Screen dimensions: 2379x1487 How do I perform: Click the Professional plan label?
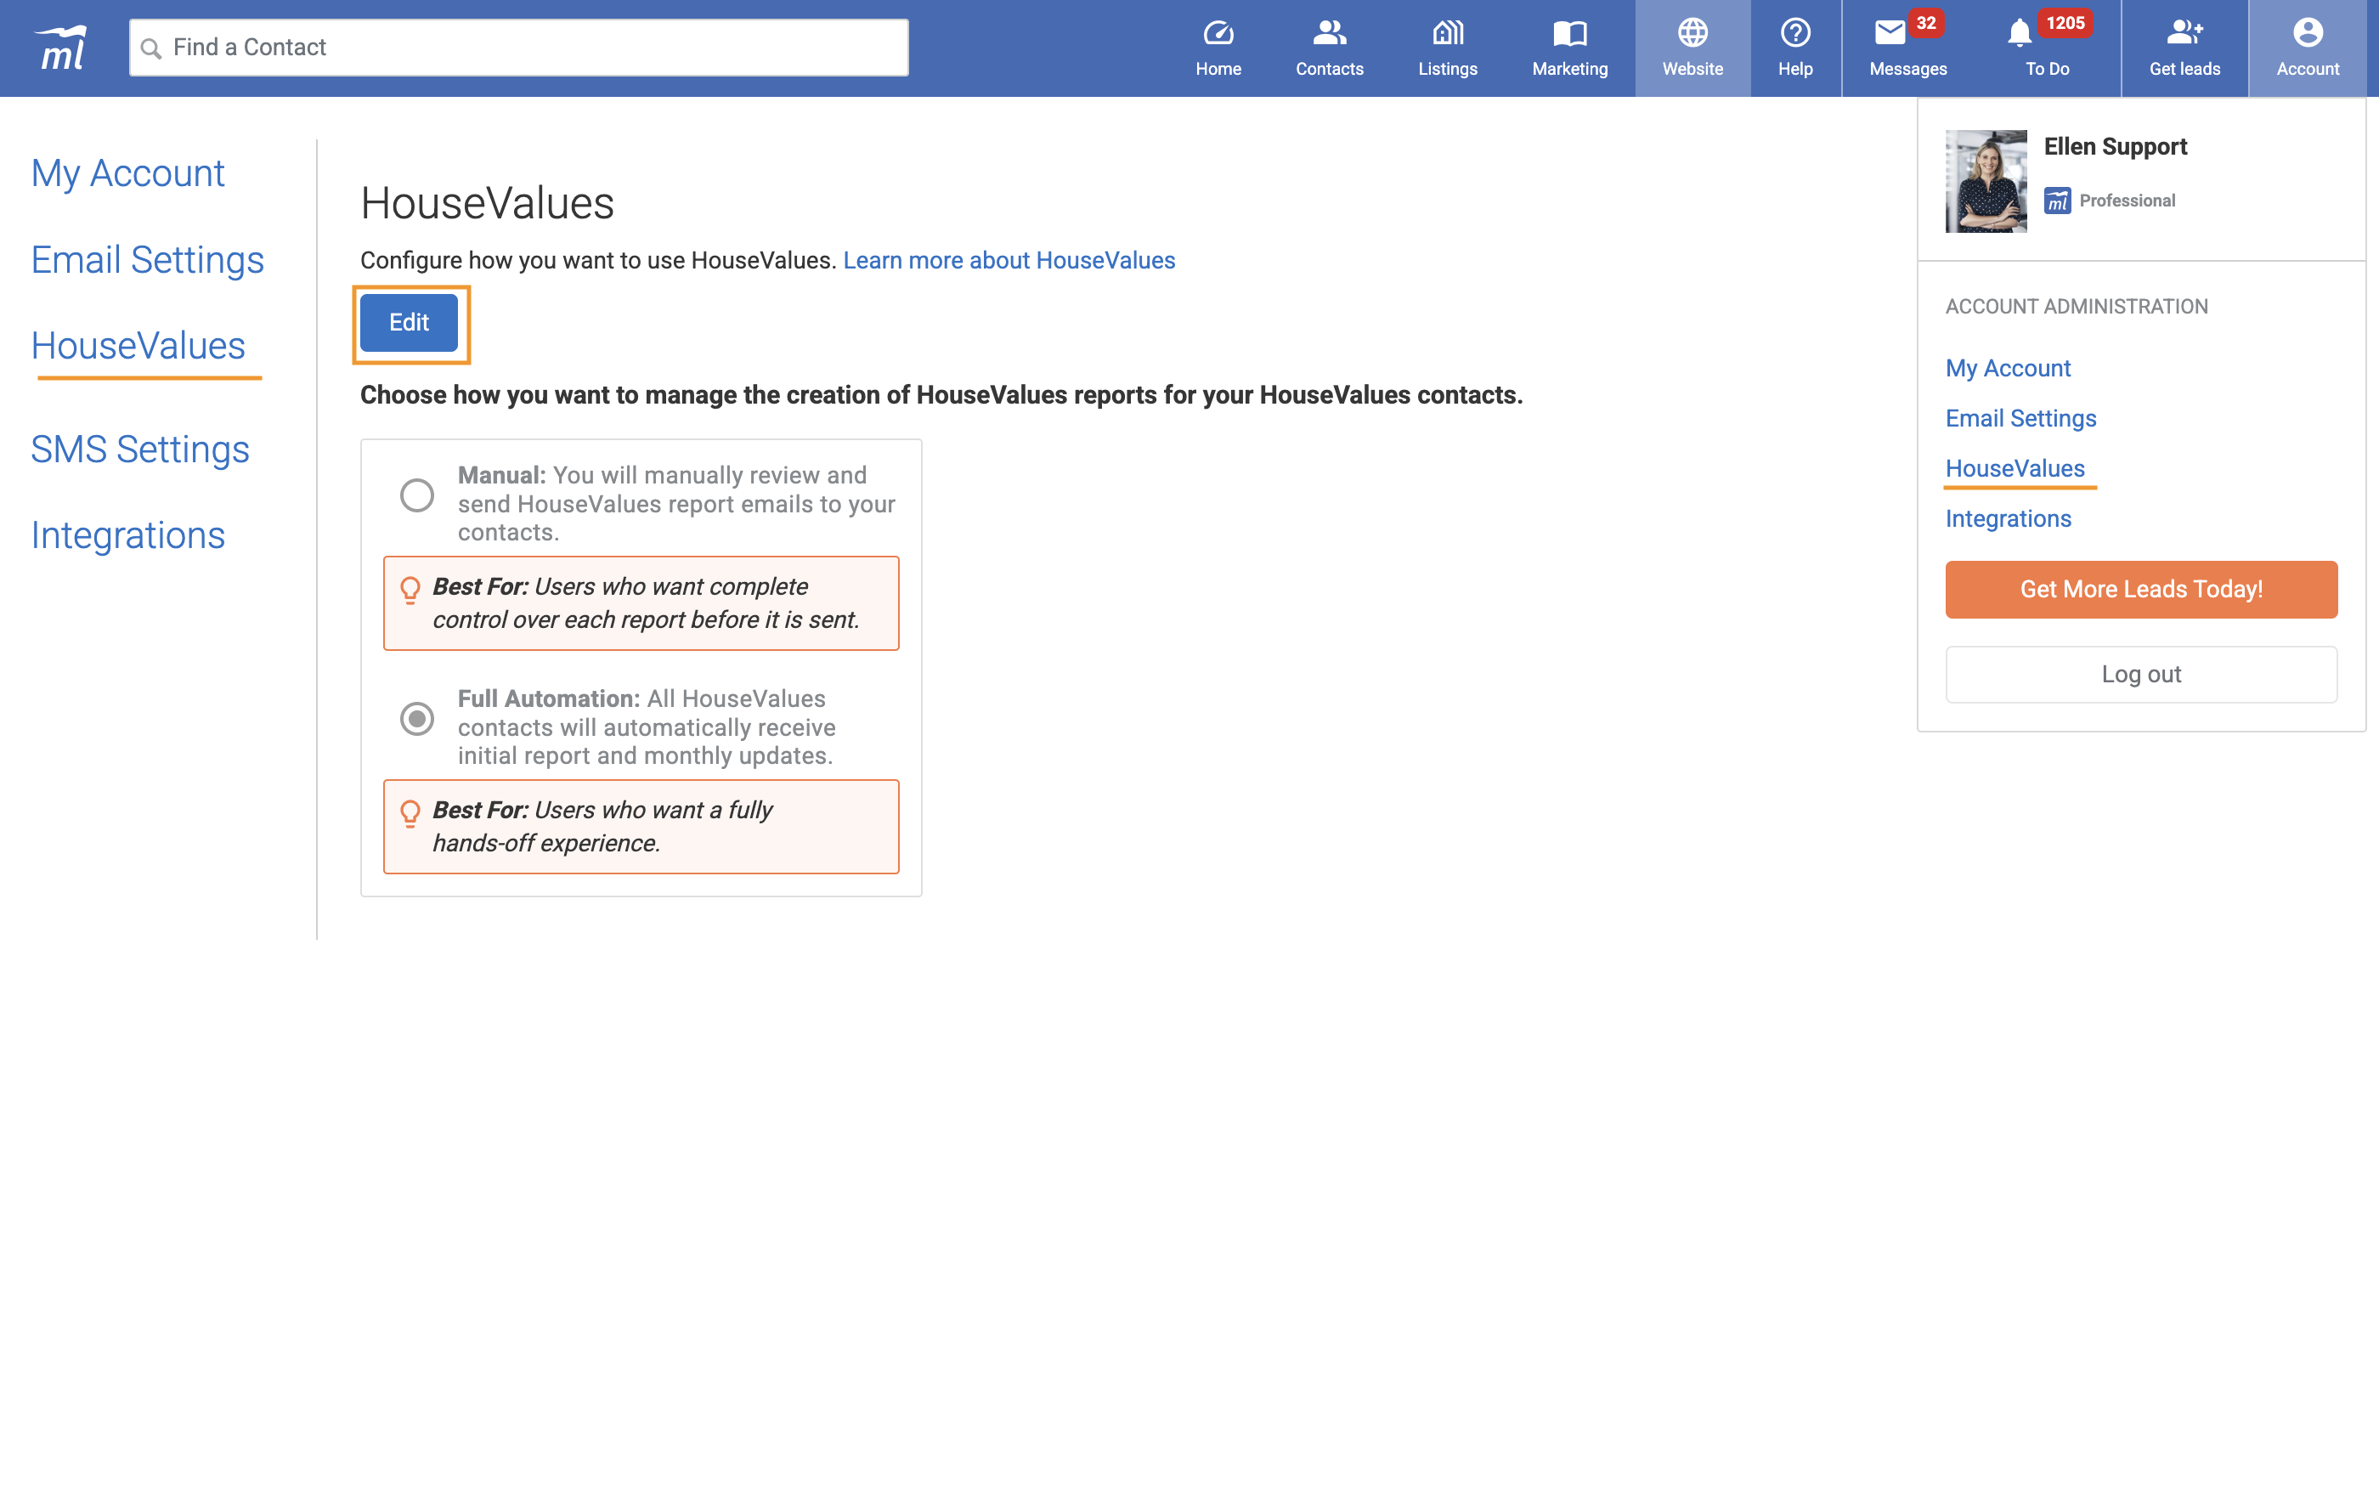pyautogui.click(x=2128, y=201)
